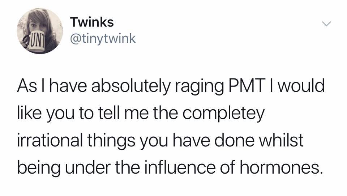Open the tweet options chevron menu
The width and height of the screenshot is (347, 196).
pyautogui.click(x=326, y=24)
